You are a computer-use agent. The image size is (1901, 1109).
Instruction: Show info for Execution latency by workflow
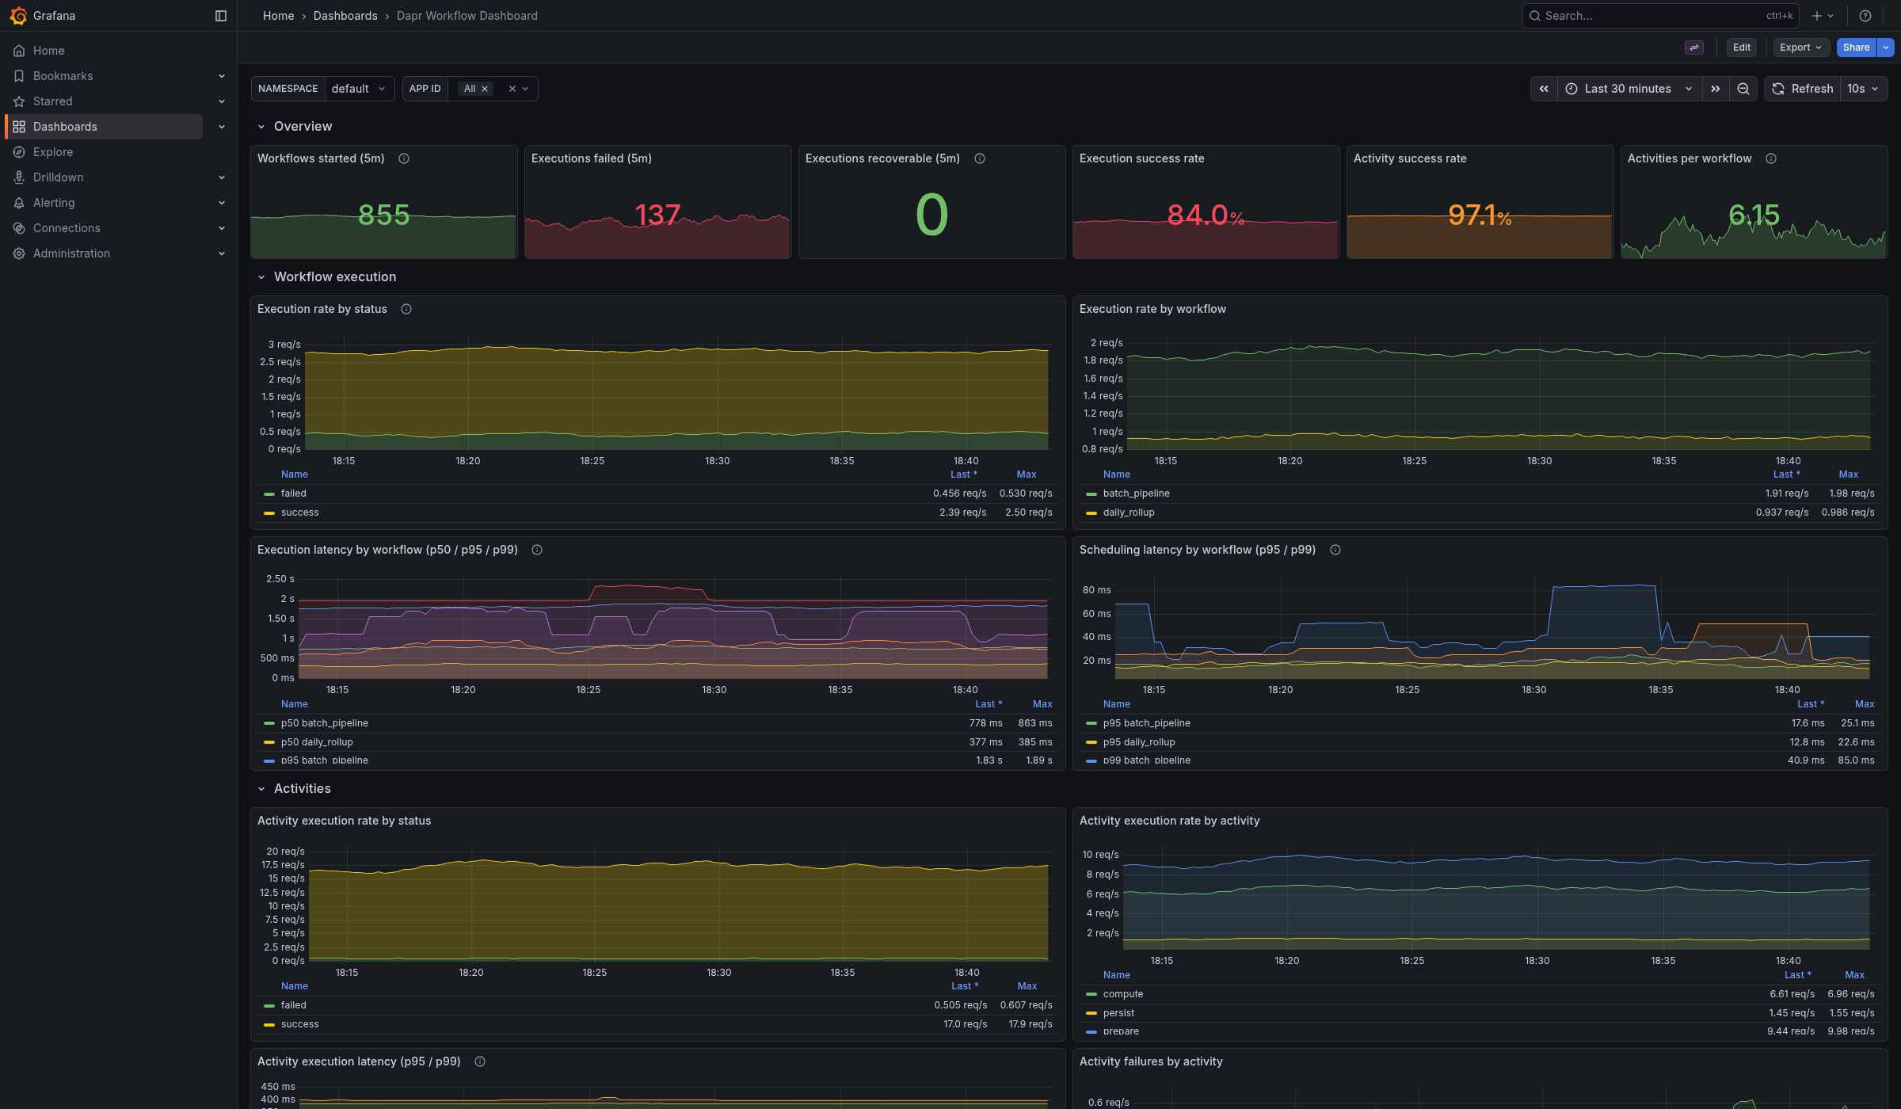[537, 550]
